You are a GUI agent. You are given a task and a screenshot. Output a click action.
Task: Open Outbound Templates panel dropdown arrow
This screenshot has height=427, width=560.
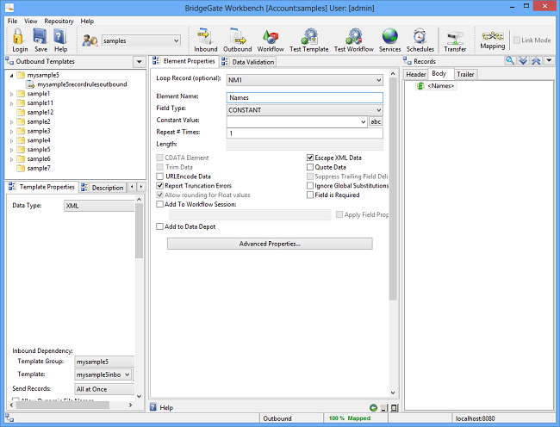point(139,62)
